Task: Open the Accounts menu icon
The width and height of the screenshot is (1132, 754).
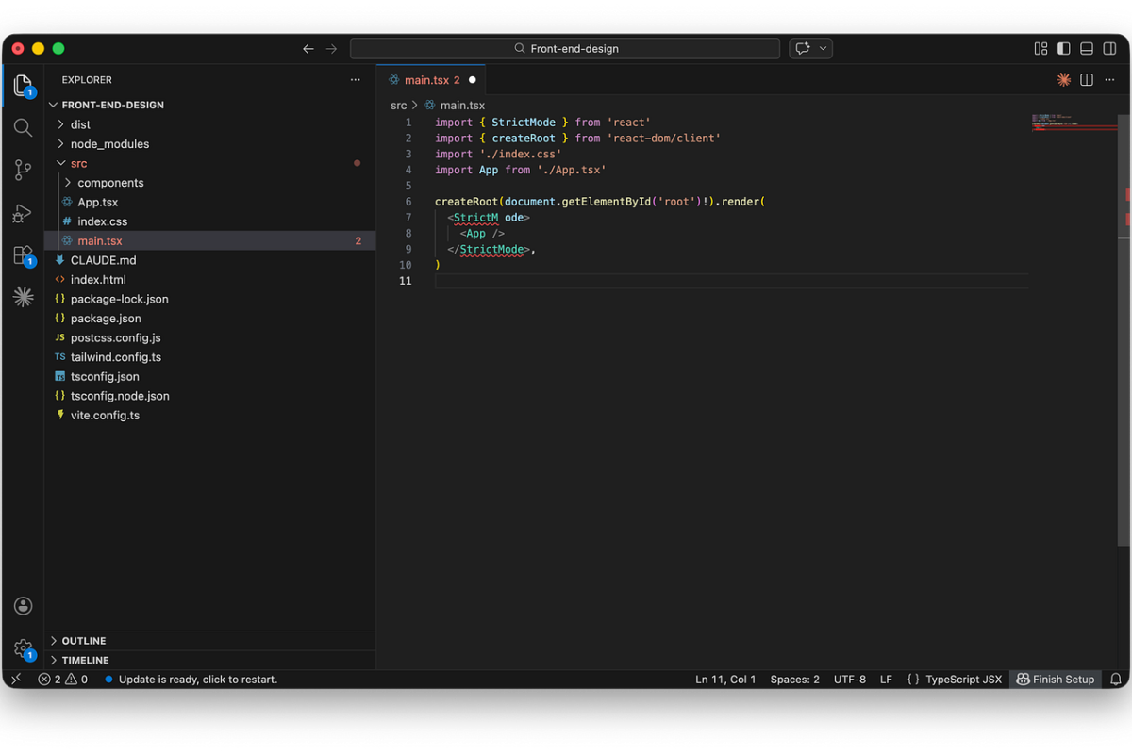Action: click(23, 606)
